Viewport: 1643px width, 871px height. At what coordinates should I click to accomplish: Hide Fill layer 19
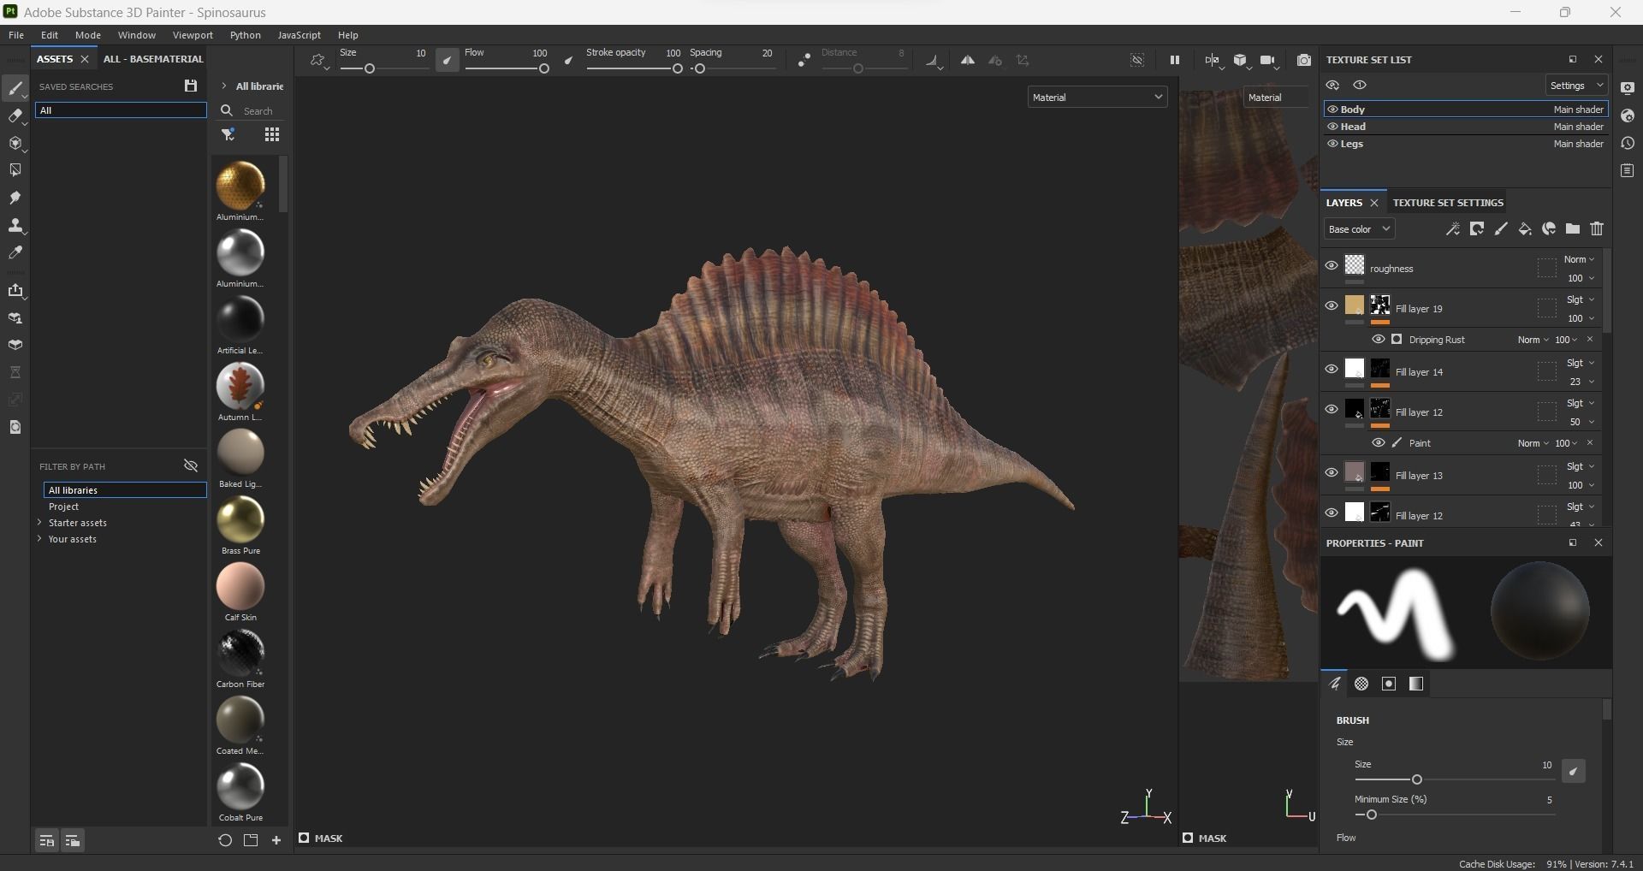(1331, 306)
